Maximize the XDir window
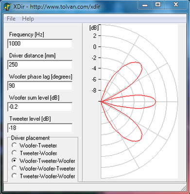This screenshot has height=194, width=190. click(158, 4)
